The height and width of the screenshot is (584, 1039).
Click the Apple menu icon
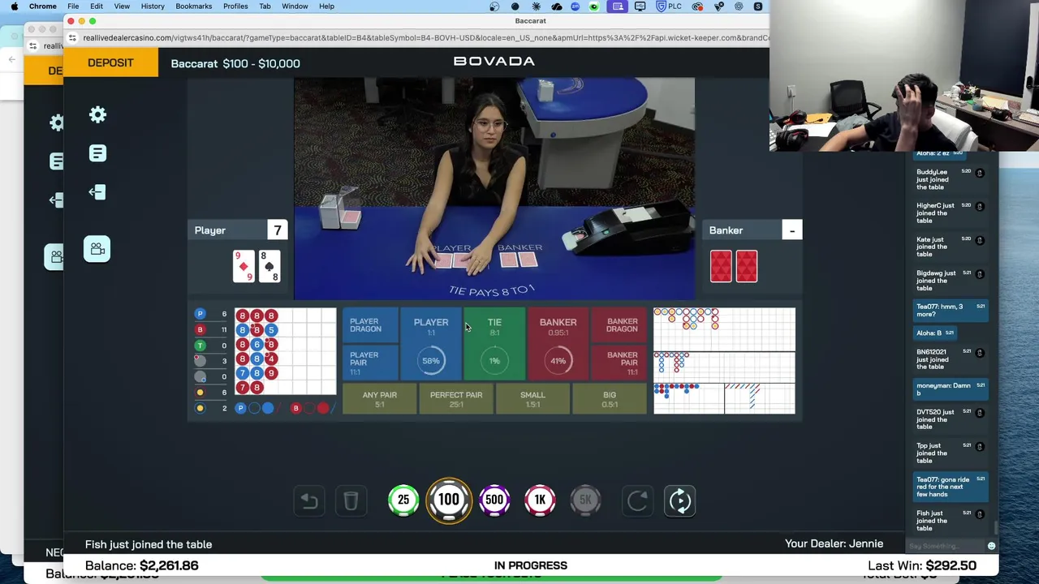point(14,6)
